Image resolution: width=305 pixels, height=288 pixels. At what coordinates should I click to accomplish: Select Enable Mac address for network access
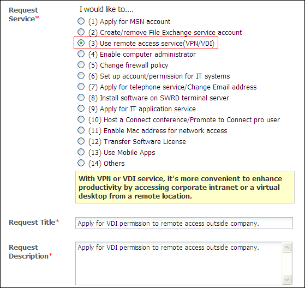(x=81, y=130)
